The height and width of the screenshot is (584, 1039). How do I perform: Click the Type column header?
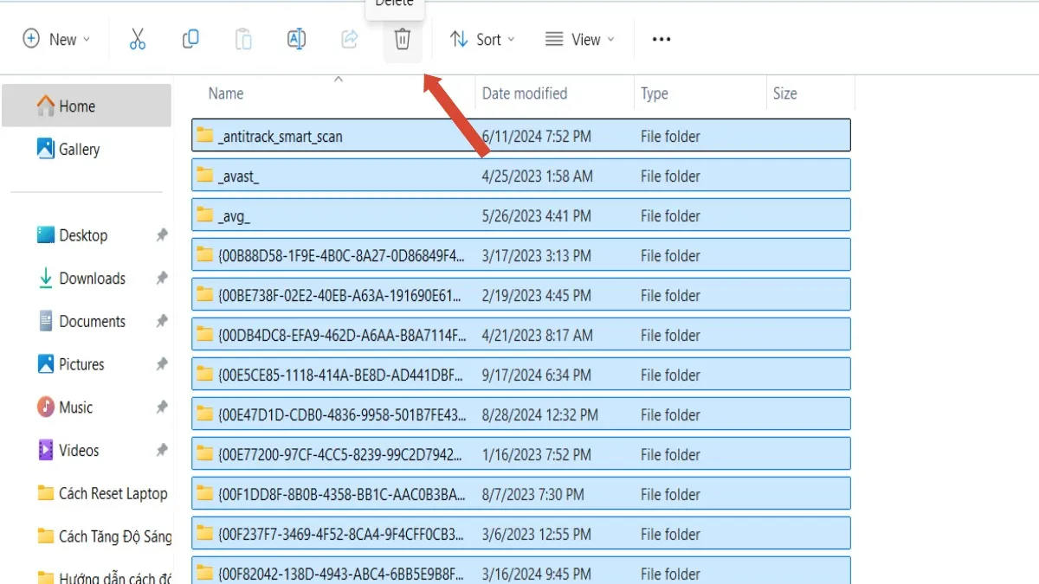point(654,93)
